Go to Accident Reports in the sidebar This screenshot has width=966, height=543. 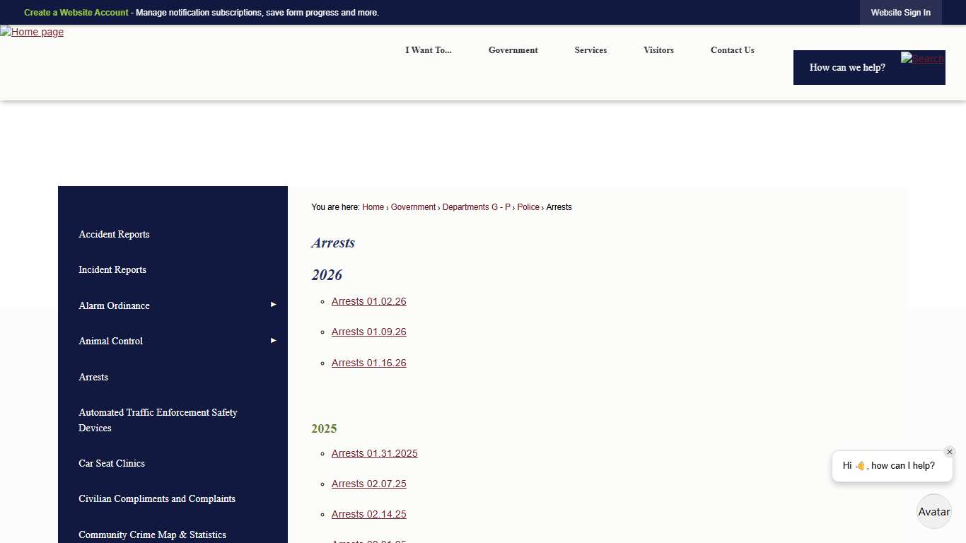pyautogui.click(x=114, y=234)
